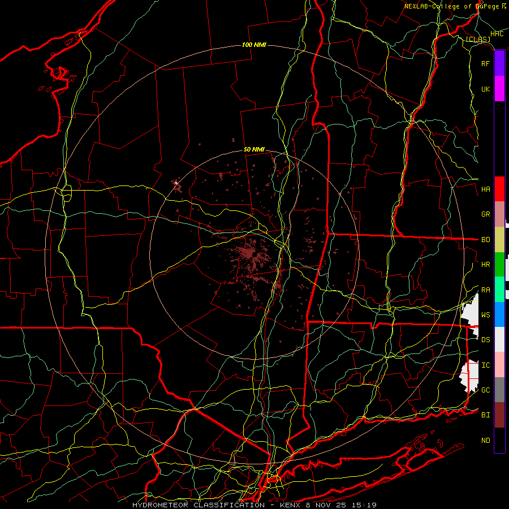Viewport: 509px width, 509px height.
Task: Click the GC gray legend swatch
Action: (499, 390)
